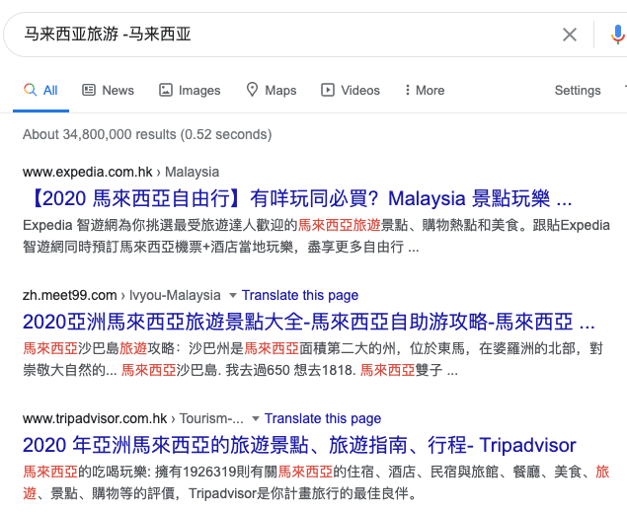Click the About 34,800,000 results text
This screenshot has width=627, height=512.
147,134
